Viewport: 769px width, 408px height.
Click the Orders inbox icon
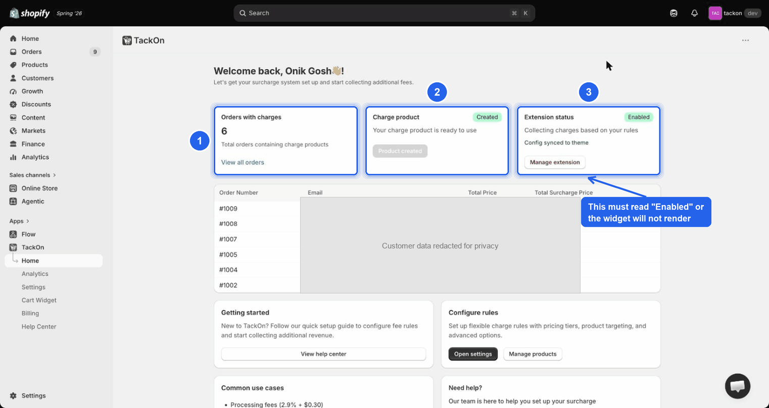13,52
